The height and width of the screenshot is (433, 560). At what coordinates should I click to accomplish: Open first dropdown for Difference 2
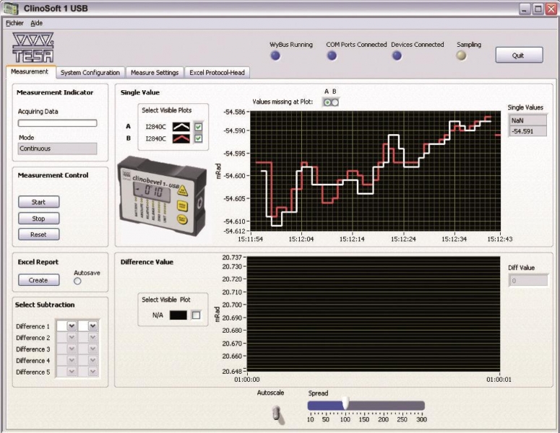pos(72,338)
